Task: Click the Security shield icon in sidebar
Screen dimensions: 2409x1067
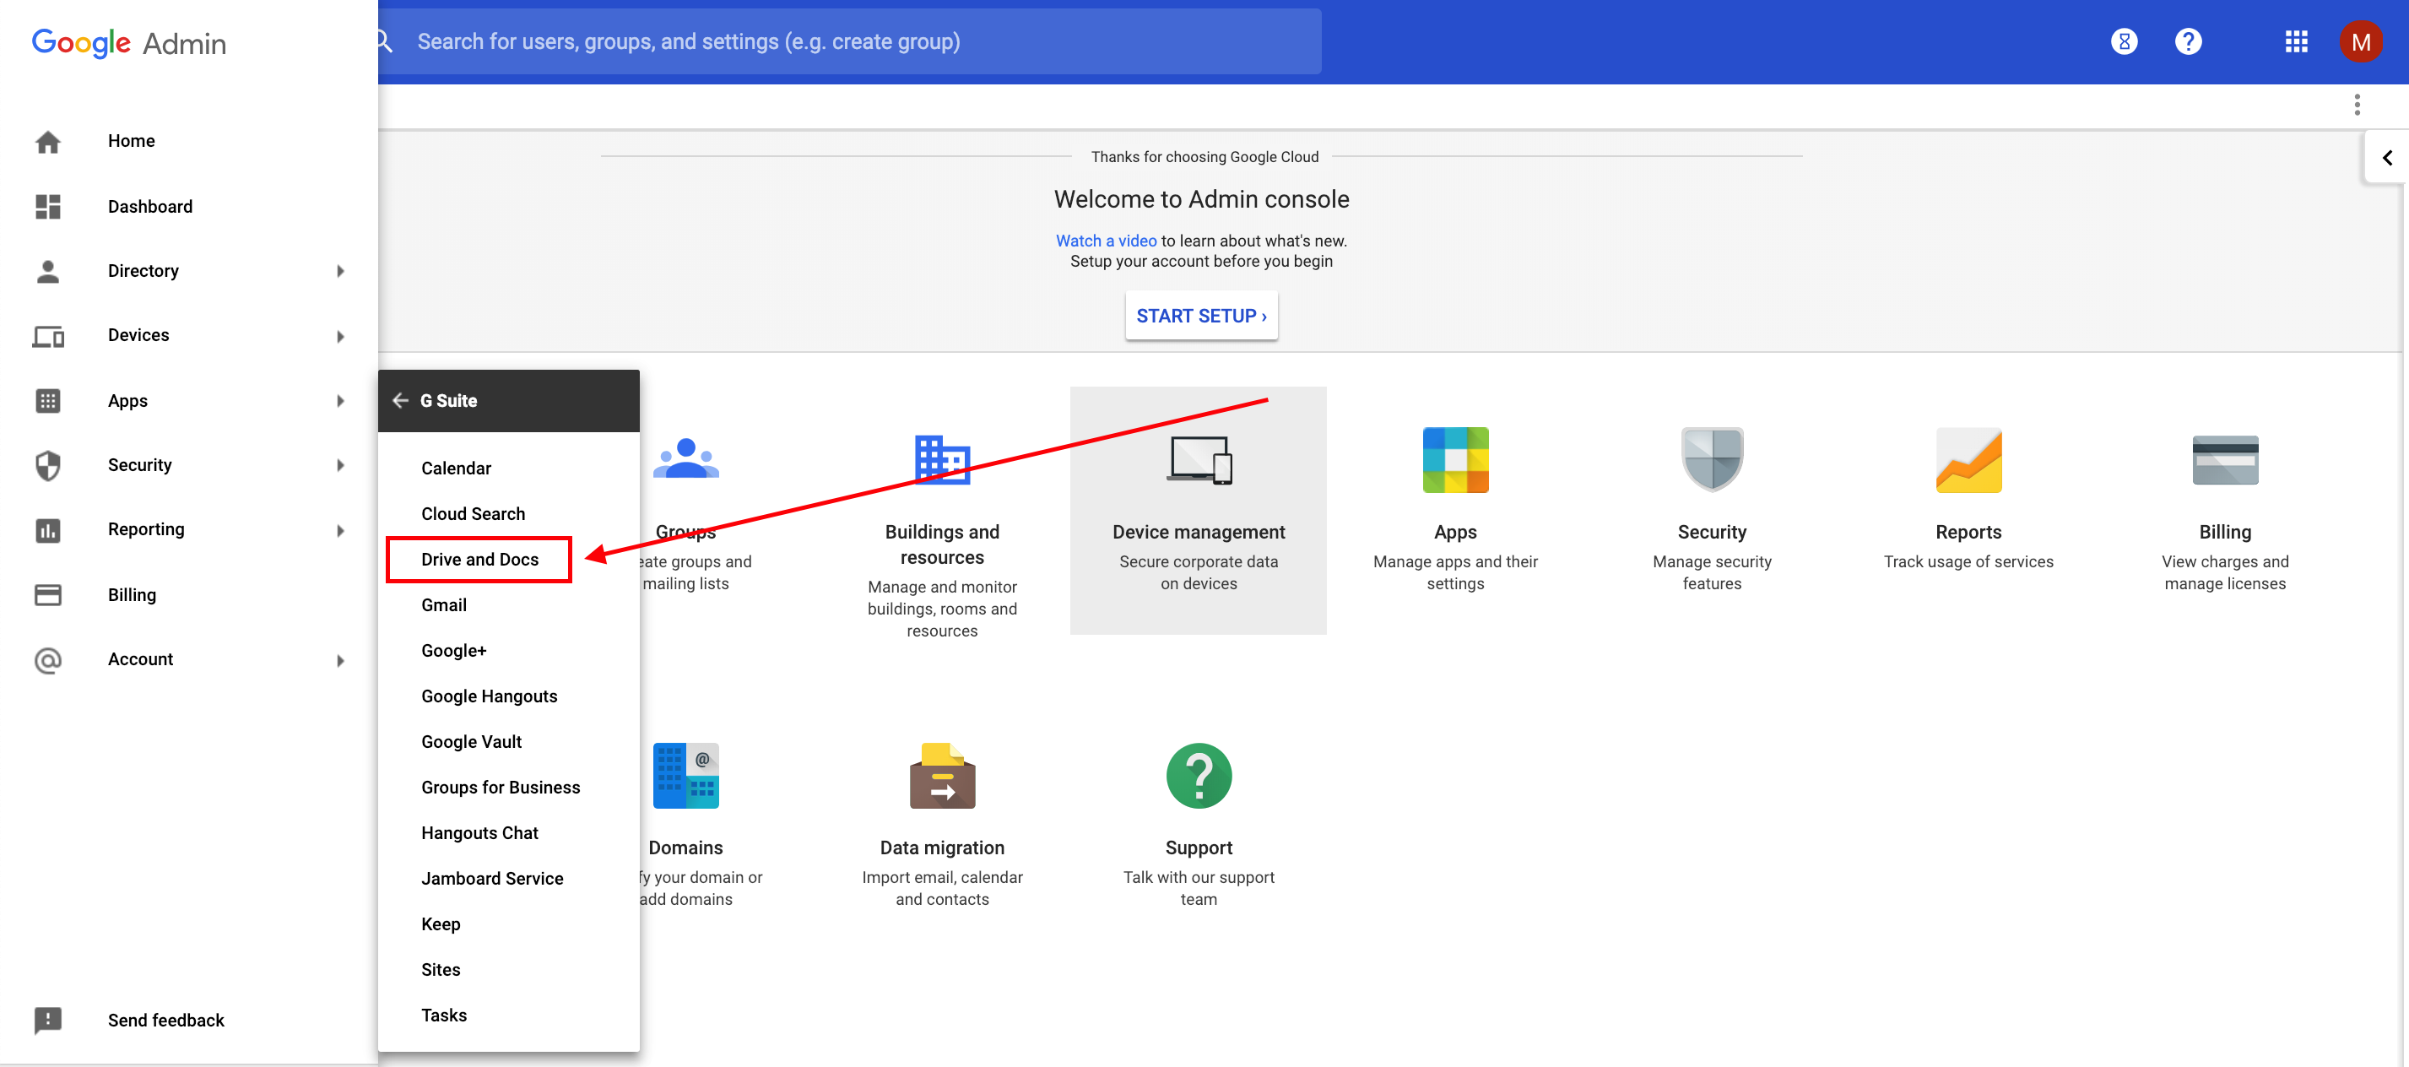Action: 48,465
